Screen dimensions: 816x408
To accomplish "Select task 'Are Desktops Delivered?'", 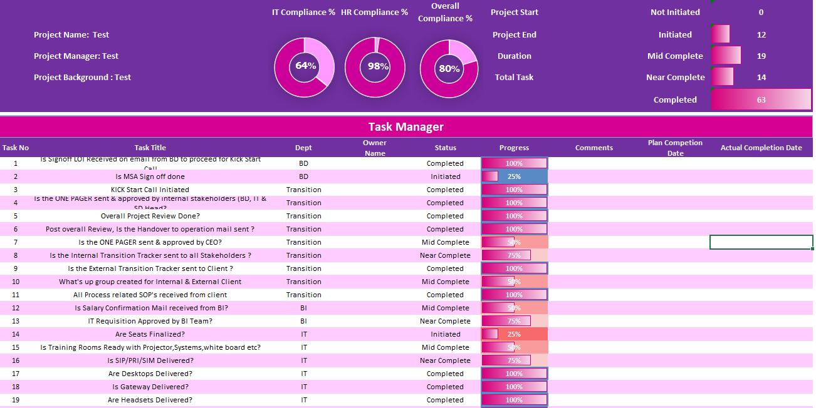I will tap(150, 374).
